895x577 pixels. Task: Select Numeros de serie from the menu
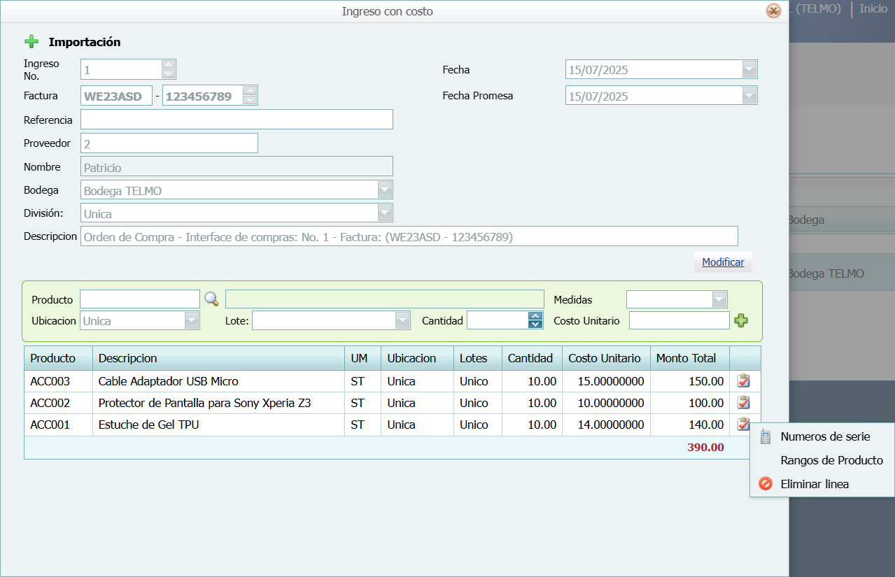coord(826,436)
